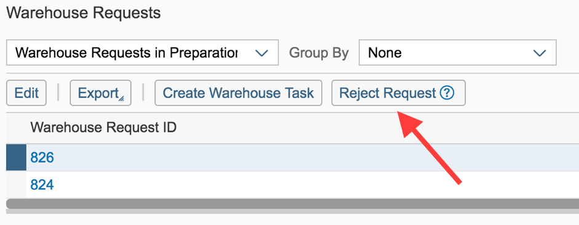Click chevron arrow of Group By dropdown
This screenshot has height=225, width=579.
pyautogui.click(x=540, y=53)
